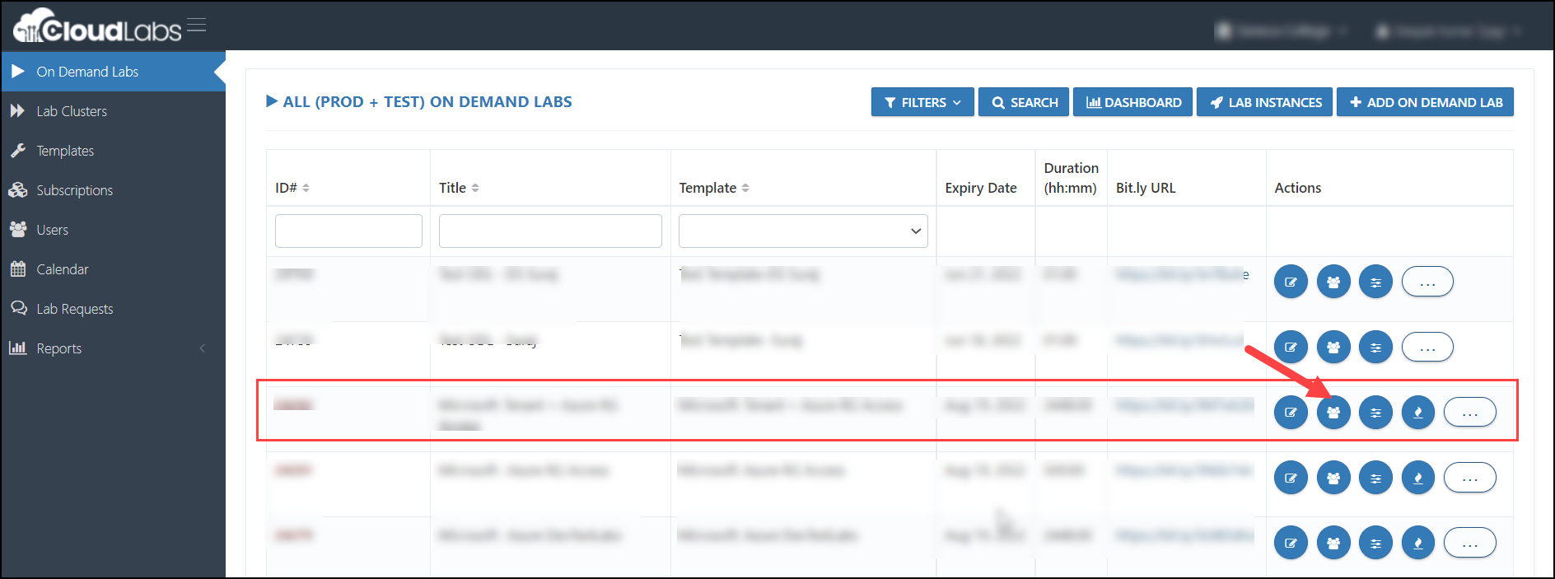
Task: Click sliders icon in second lab row
Action: 1375,347
